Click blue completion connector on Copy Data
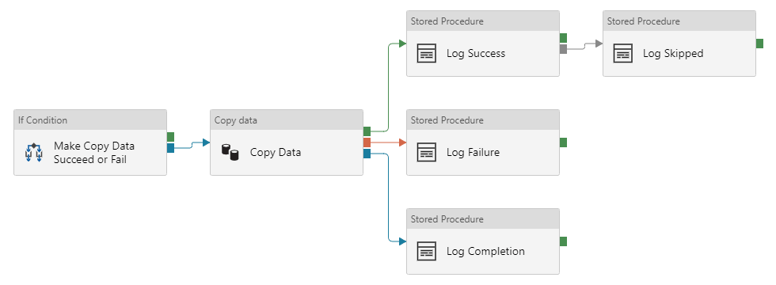Screen dimensions: 776x285 coord(367,154)
